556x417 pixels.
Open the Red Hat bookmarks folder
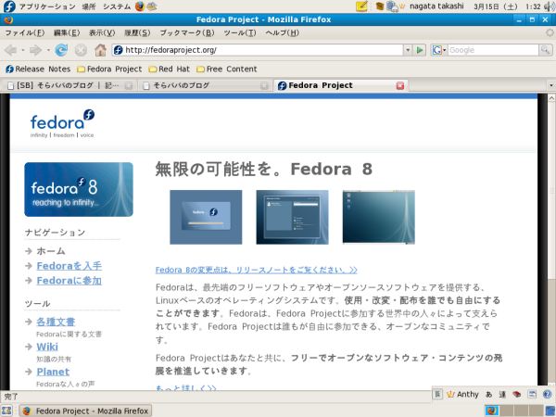point(170,69)
